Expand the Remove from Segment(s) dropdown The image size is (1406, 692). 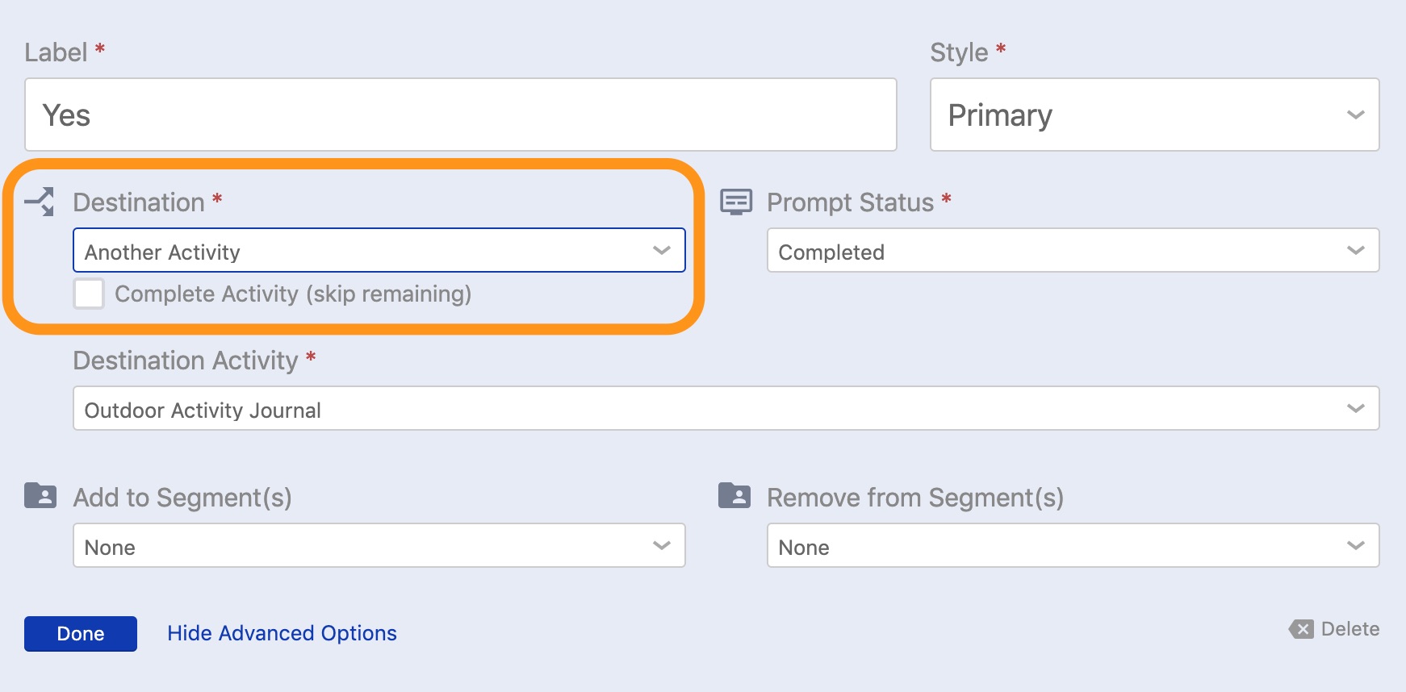point(1073,546)
